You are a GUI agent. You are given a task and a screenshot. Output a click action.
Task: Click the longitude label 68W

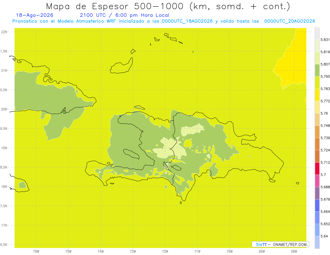[294, 251]
